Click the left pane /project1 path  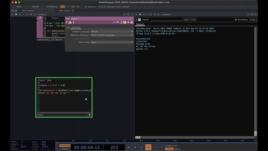42,15
